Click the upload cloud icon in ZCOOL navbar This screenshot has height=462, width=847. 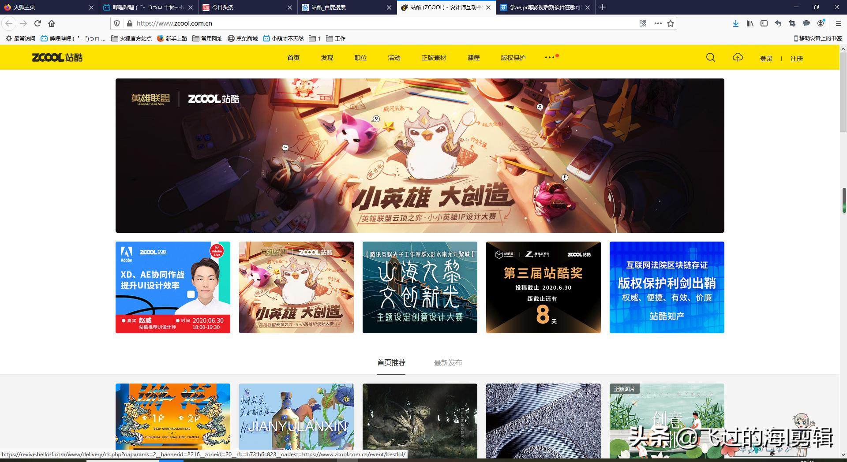point(738,57)
